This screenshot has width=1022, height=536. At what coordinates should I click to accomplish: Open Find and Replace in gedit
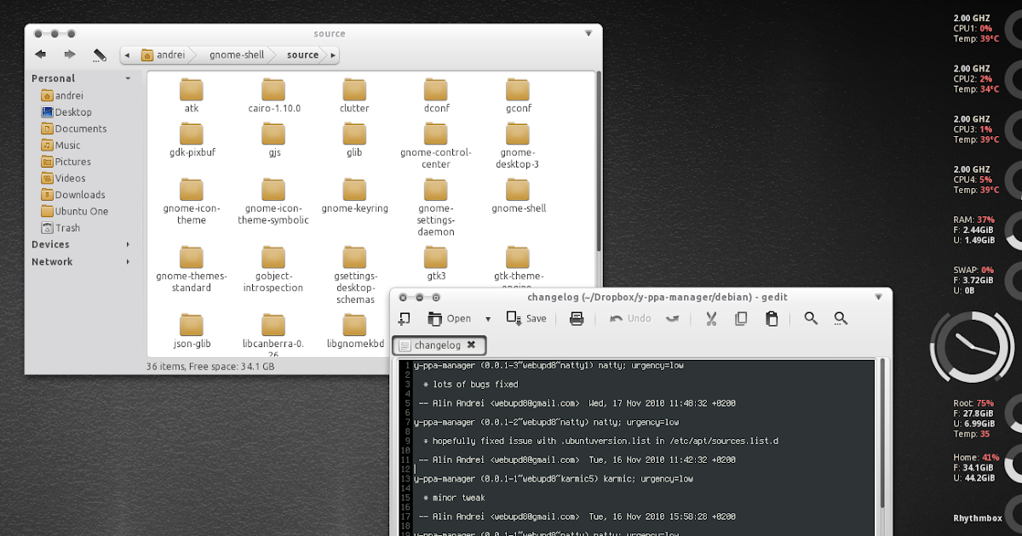[841, 318]
